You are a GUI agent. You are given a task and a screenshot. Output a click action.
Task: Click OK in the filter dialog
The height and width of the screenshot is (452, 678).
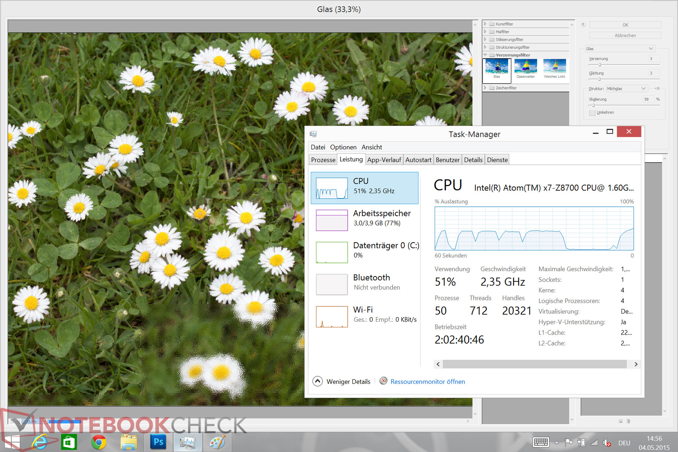tap(625, 25)
